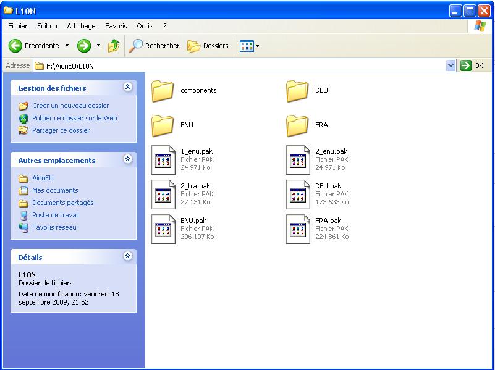Click Publier ce dossier globe icon

tap(23, 118)
